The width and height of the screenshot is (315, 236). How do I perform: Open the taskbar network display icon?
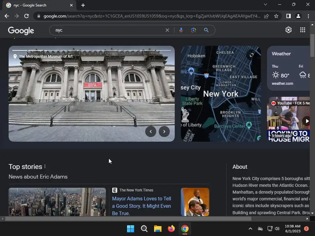tap(270, 229)
